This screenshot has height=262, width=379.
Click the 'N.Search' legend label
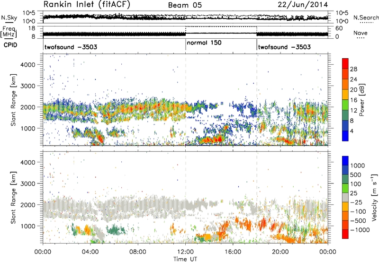(366, 17)
